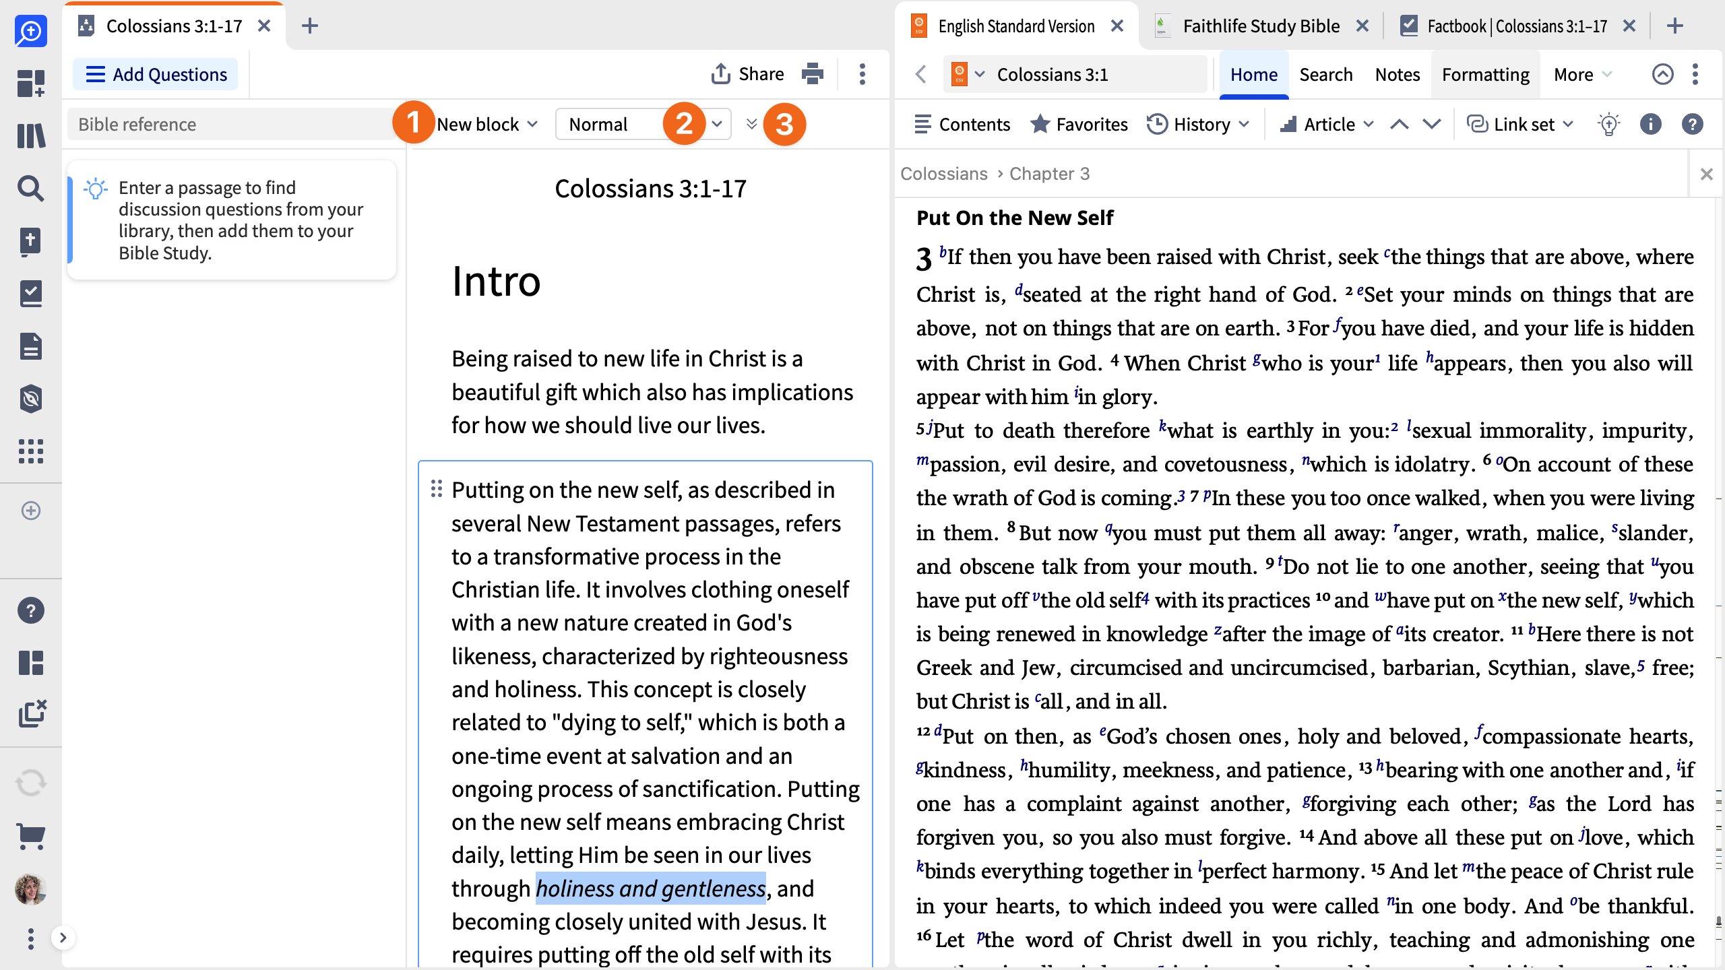The image size is (1725, 970).
Task: Click the 'Put On the New Self' heading
Action: click(1015, 218)
